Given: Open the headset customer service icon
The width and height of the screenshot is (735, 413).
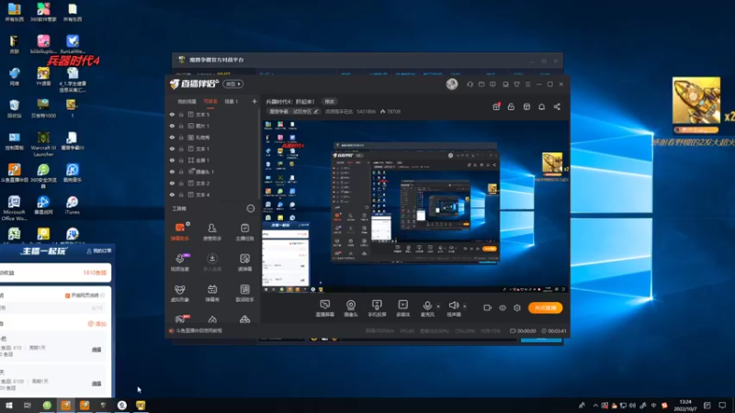Looking at the screenshot, I should (x=469, y=84).
